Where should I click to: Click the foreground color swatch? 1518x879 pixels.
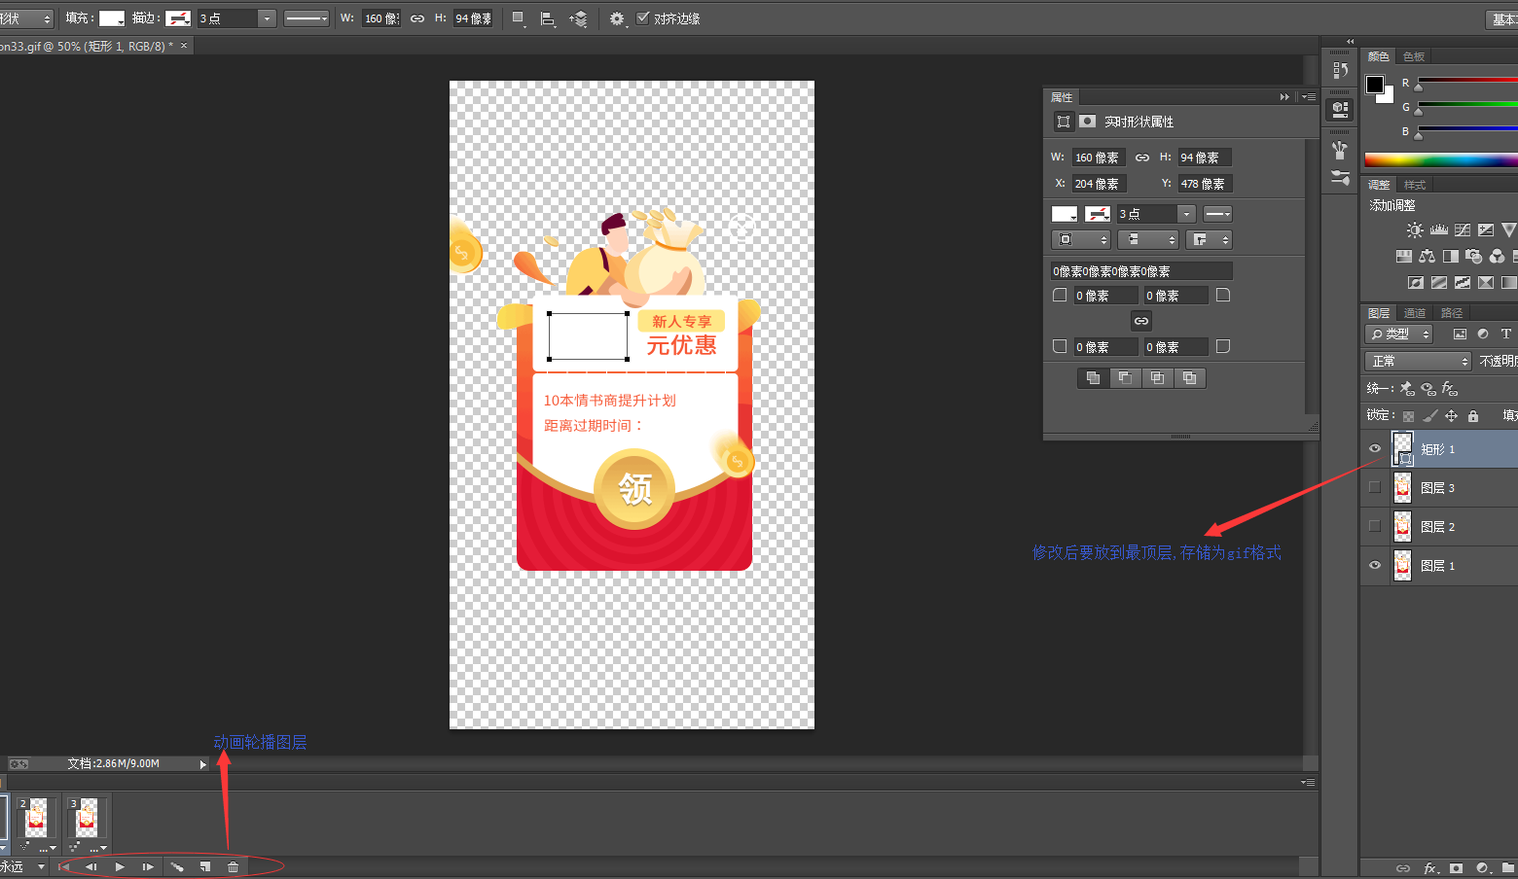1375,85
